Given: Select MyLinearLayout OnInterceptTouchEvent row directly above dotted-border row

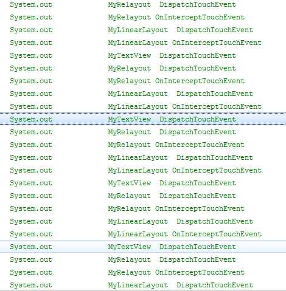Looking at the screenshot, I should click(143, 106).
